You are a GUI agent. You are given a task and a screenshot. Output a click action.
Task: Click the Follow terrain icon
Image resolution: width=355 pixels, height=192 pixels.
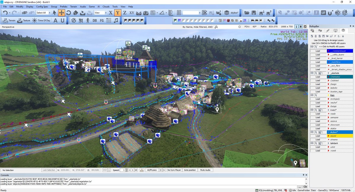coord(138,13)
